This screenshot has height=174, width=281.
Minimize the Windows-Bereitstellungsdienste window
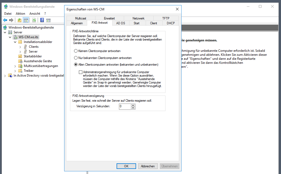click(248, 6)
